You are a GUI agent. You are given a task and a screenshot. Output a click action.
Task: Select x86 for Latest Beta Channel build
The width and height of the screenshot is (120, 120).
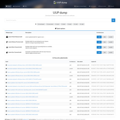[x=105, y=47]
